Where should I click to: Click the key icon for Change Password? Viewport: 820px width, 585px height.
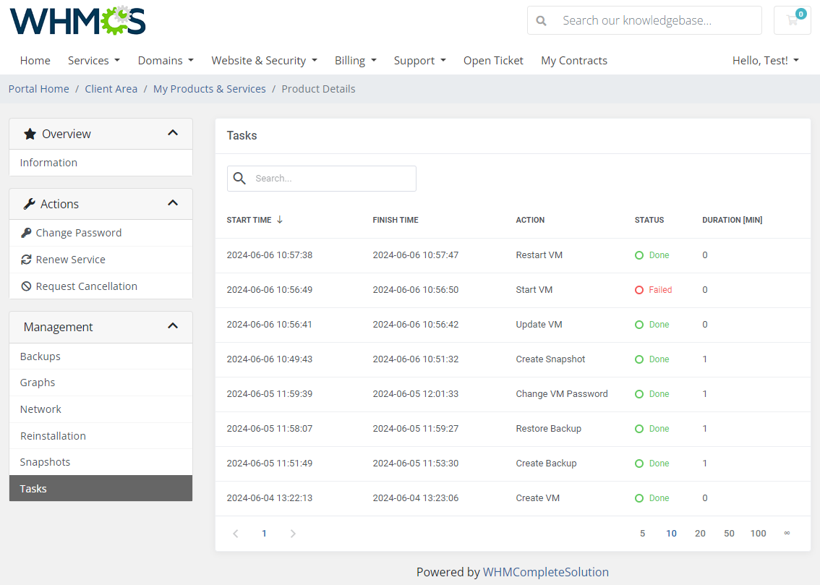click(x=28, y=232)
